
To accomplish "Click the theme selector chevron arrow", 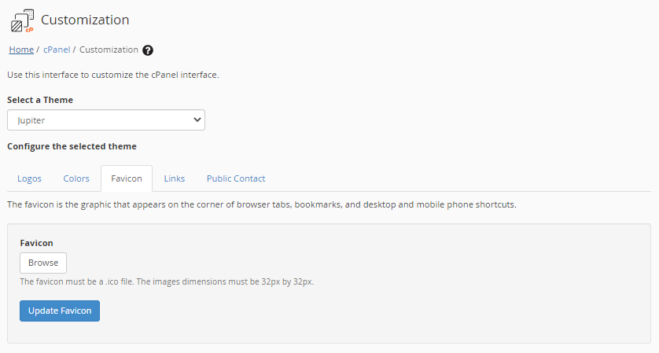I will click(197, 120).
